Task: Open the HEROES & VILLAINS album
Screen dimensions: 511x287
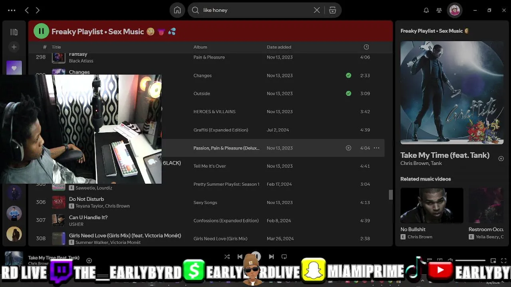Action: 214,112
